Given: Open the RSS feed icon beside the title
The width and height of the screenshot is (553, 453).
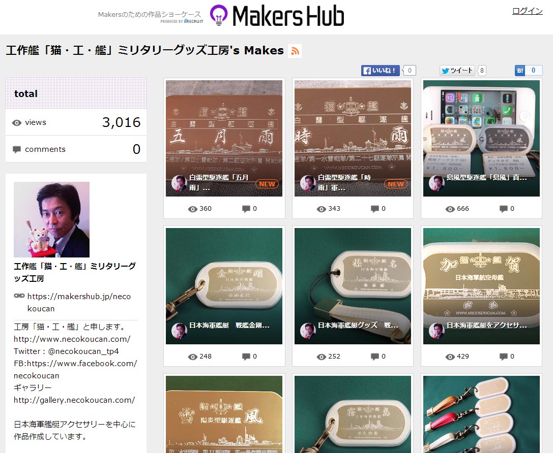Looking at the screenshot, I should click(295, 51).
